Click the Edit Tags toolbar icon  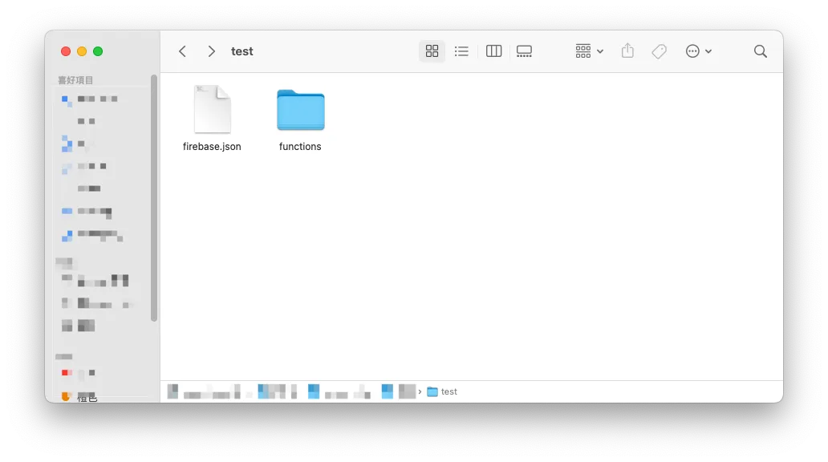pyautogui.click(x=659, y=51)
